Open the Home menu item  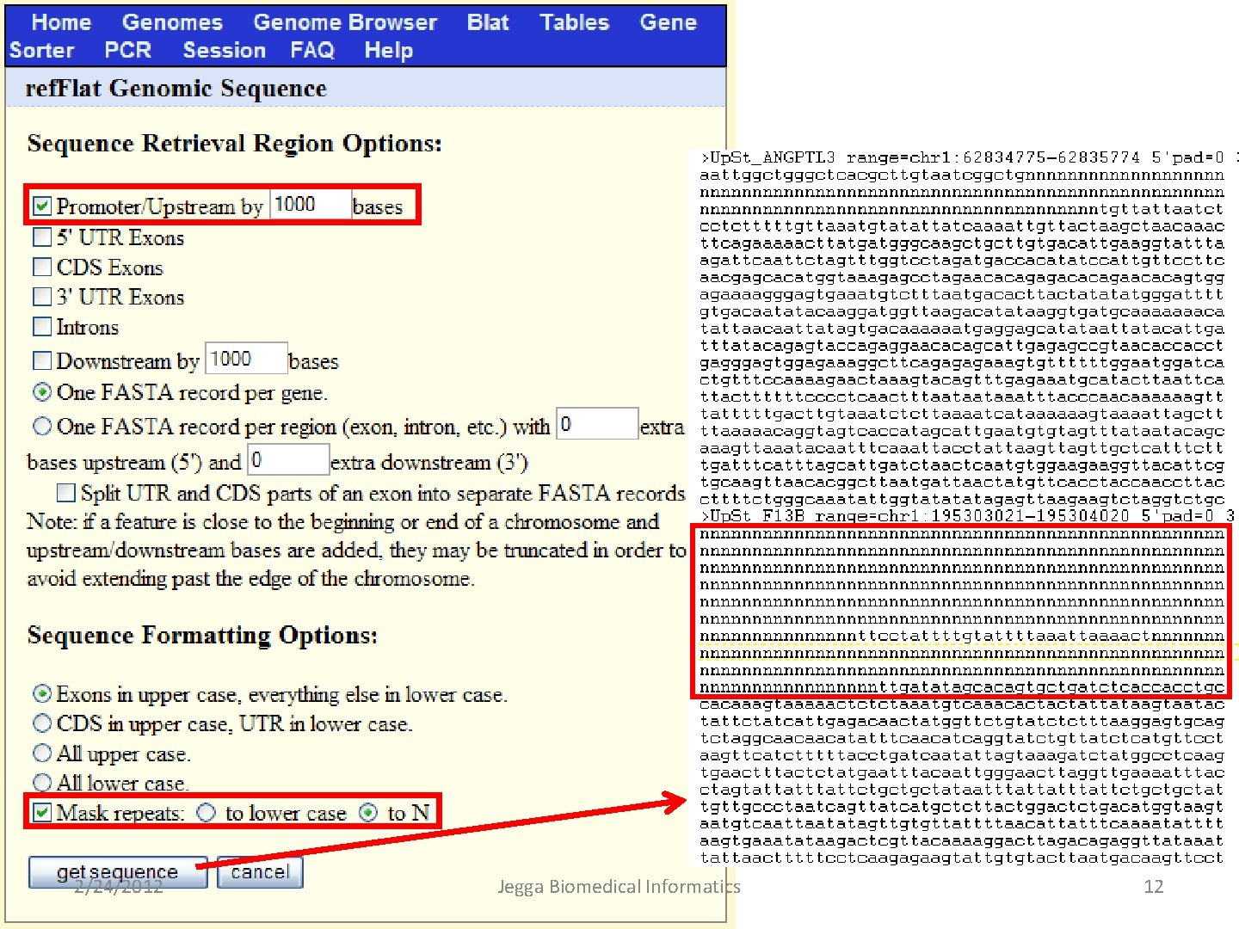point(61,22)
